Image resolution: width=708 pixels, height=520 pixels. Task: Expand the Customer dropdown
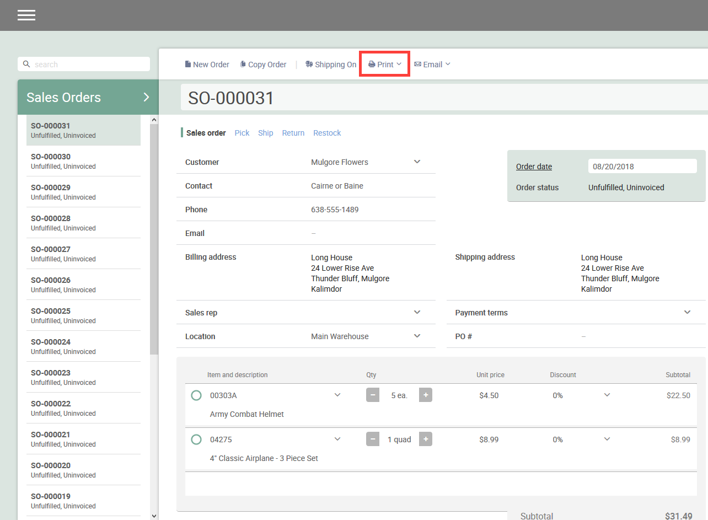pos(417,162)
